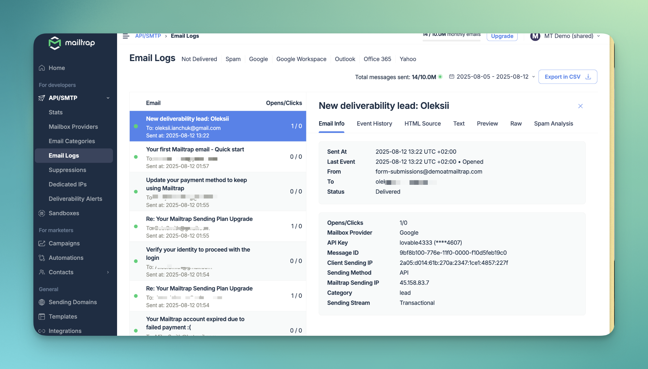Screen dimensions: 648x369
Task: Click the API Key value lovable4333
Action: 431,243
